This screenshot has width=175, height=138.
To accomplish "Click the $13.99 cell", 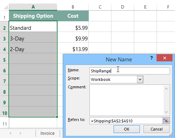I will pyautogui.click(x=73, y=48).
